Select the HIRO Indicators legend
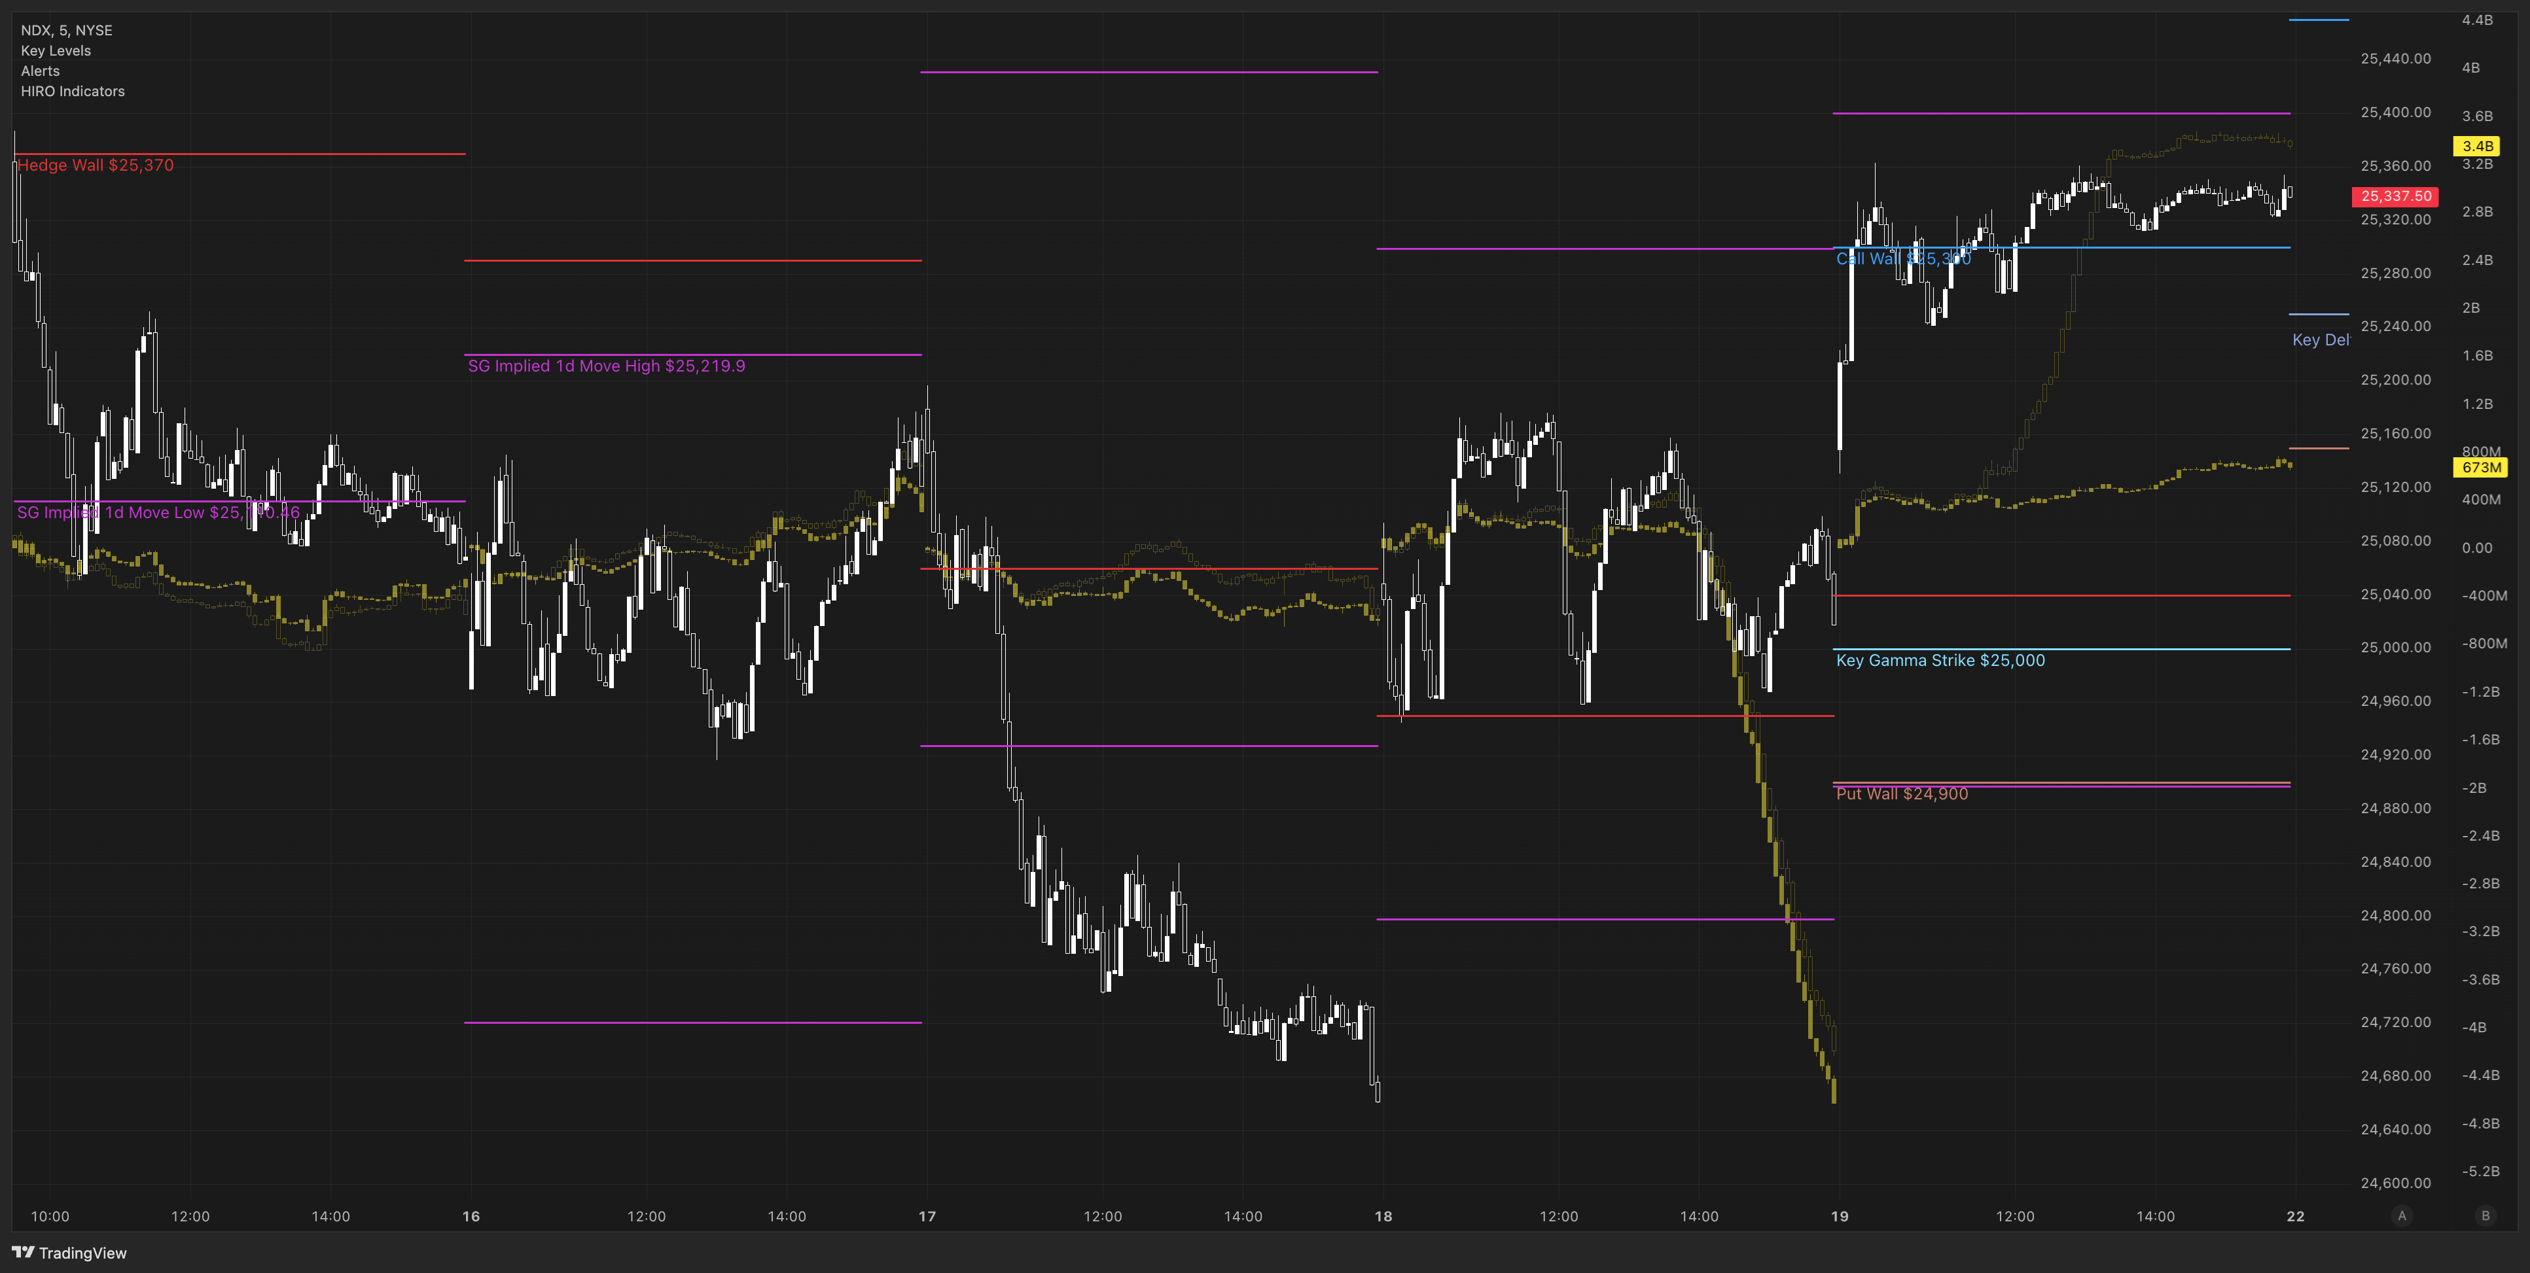This screenshot has height=1273, width=2530. pyautogui.click(x=73, y=92)
